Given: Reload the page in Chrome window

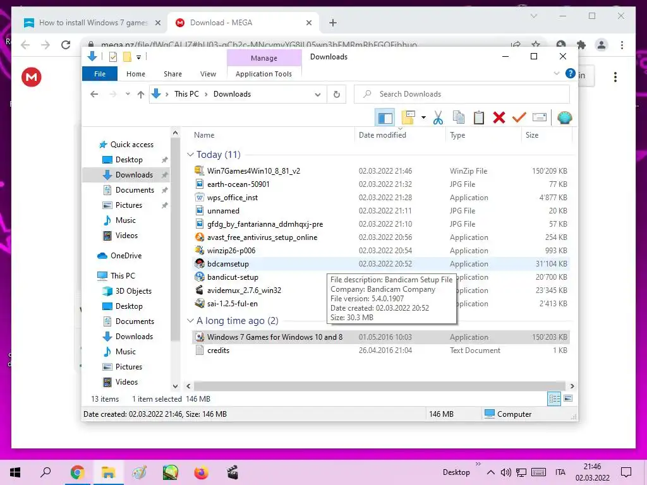Looking at the screenshot, I should pos(66,45).
